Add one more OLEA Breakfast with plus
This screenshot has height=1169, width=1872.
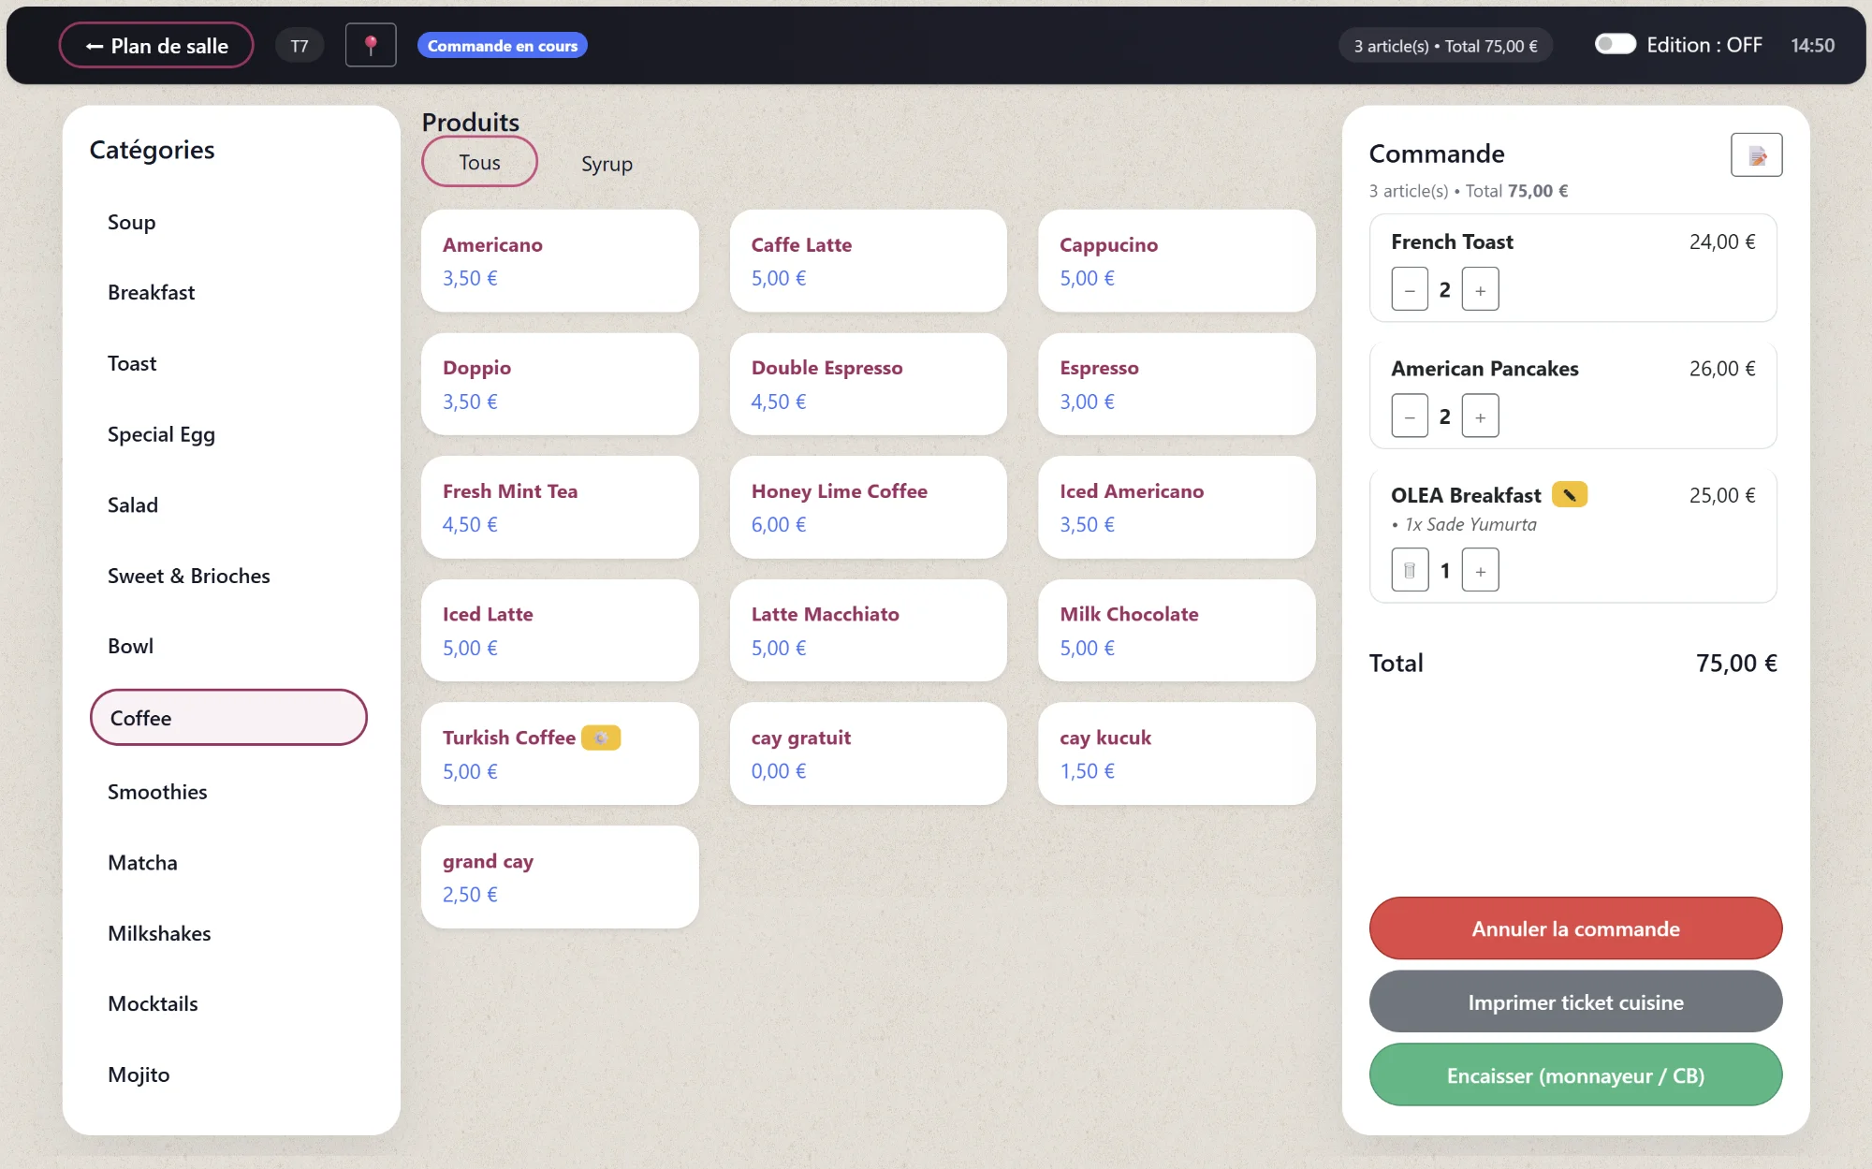click(1480, 570)
